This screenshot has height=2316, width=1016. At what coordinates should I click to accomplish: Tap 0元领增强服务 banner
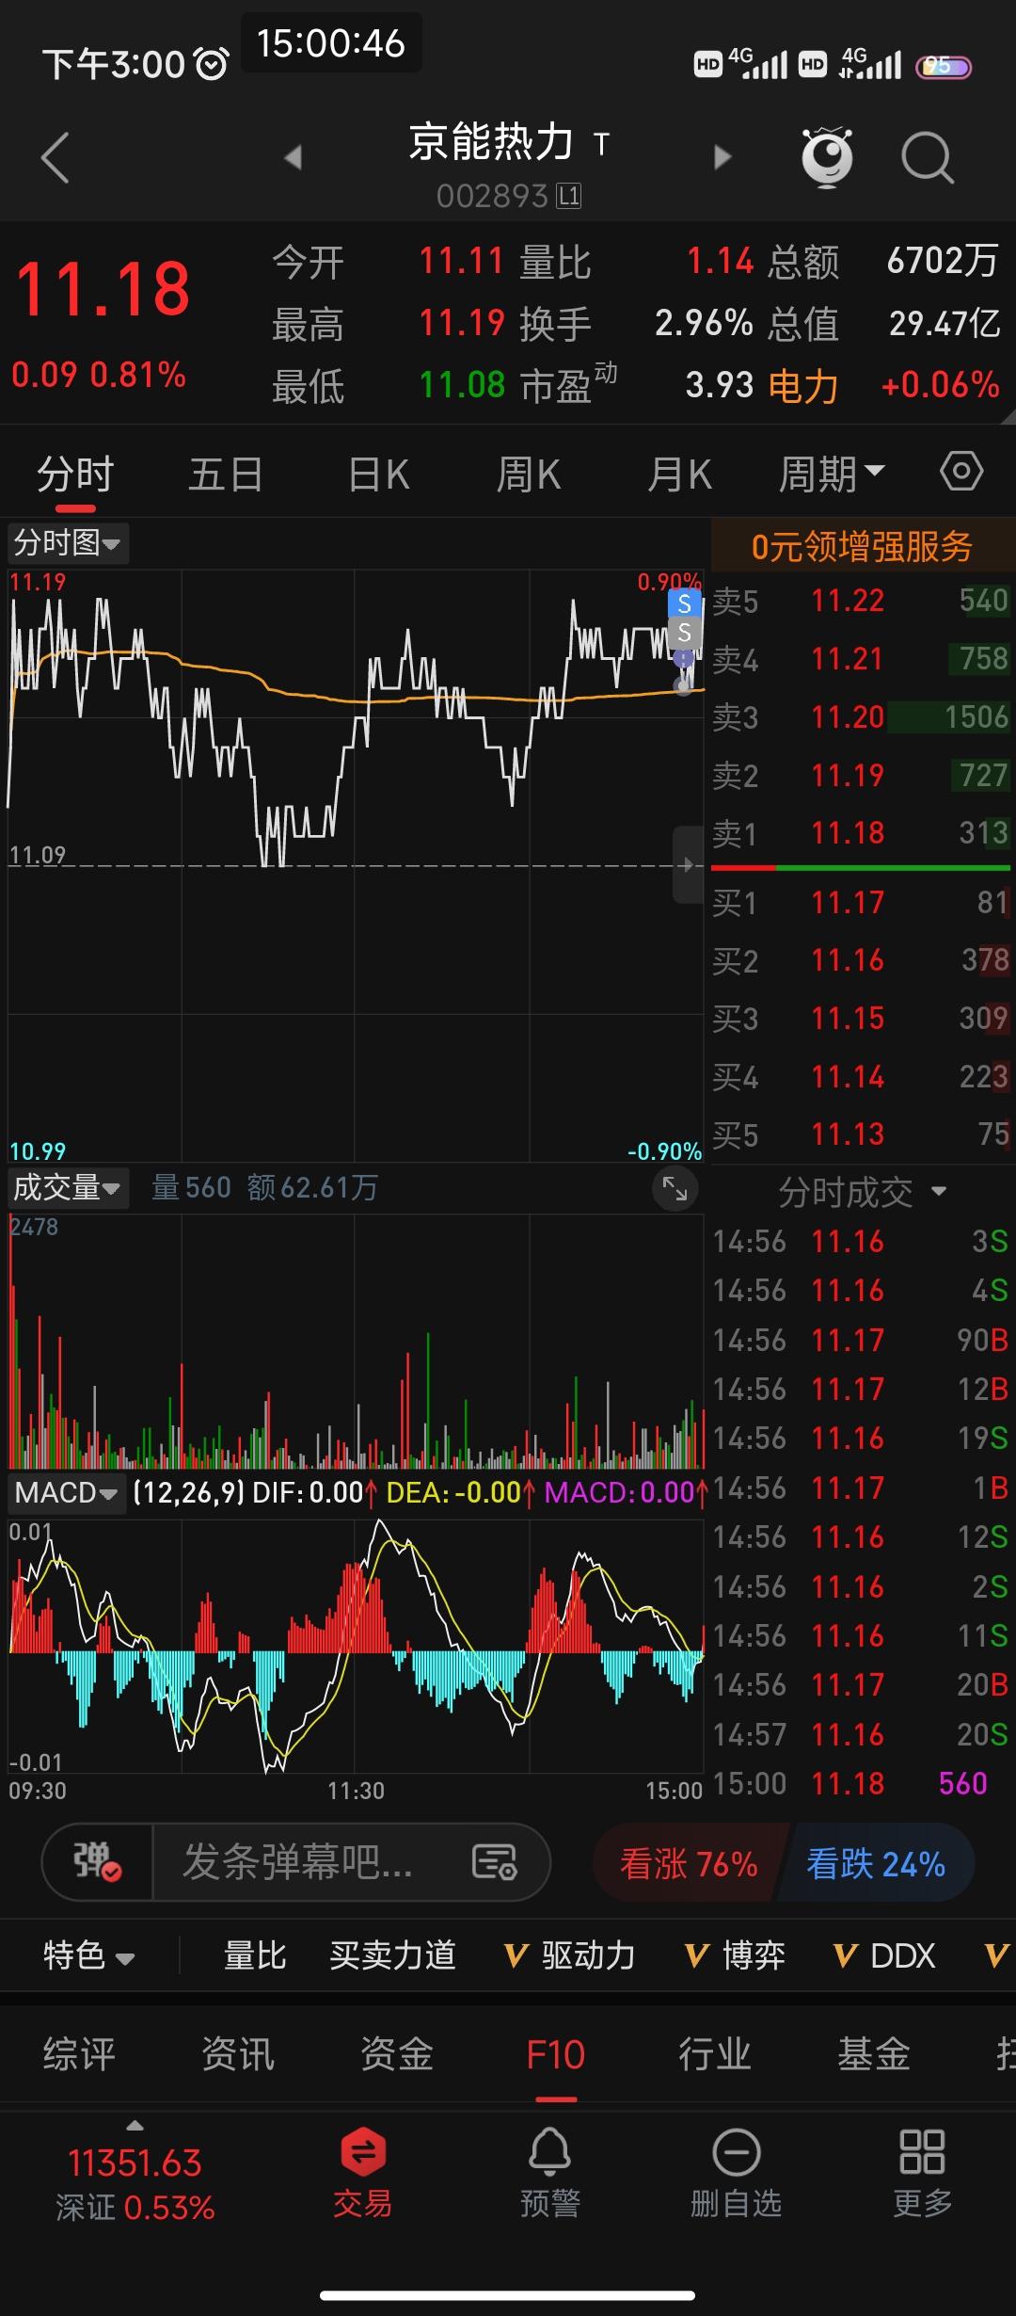coord(862,546)
